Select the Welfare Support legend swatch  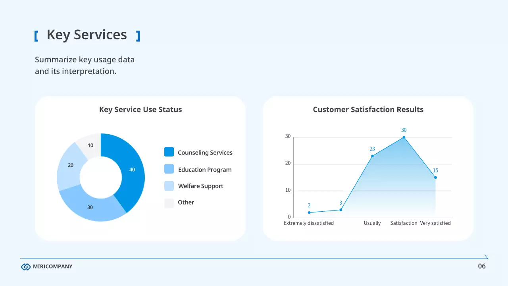click(x=169, y=186)
